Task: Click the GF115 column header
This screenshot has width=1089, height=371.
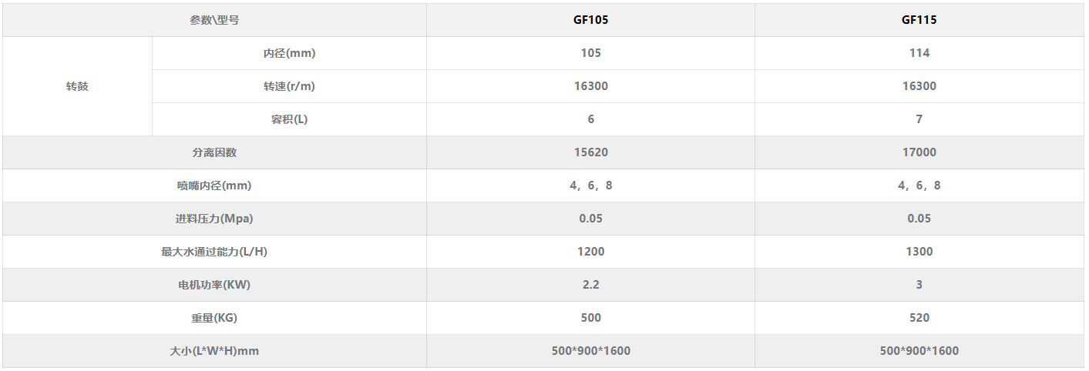Action: (919, 20)
